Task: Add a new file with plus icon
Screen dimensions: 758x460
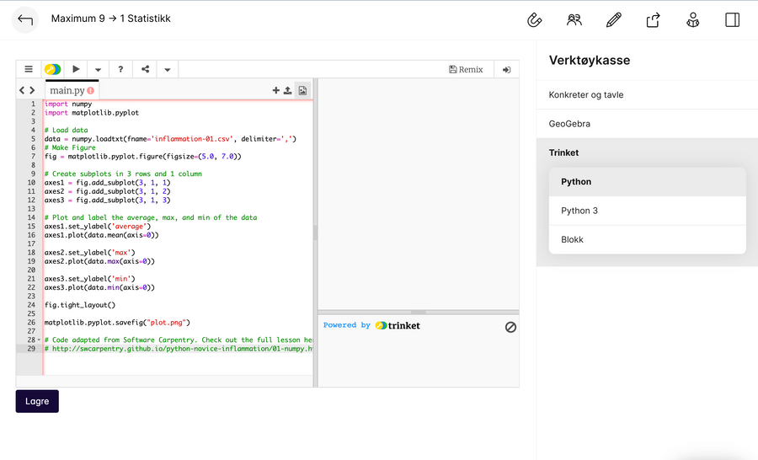Action: 276,90
